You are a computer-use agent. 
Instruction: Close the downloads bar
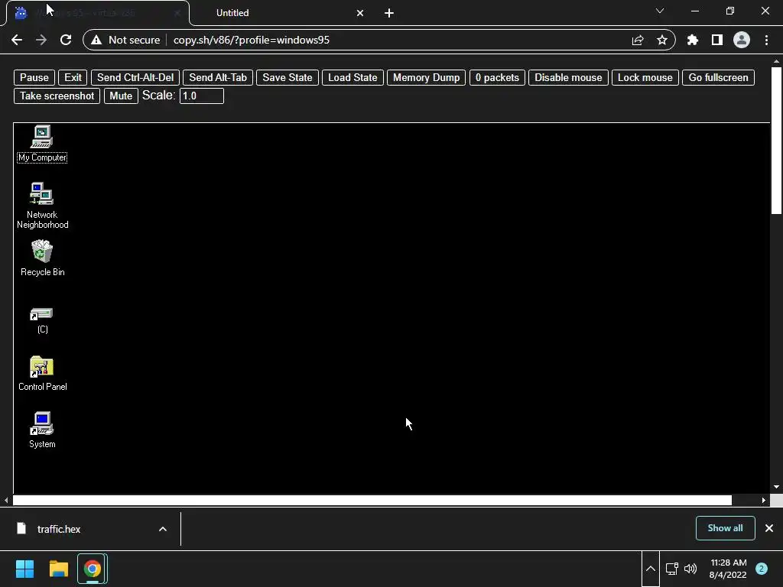769,528
